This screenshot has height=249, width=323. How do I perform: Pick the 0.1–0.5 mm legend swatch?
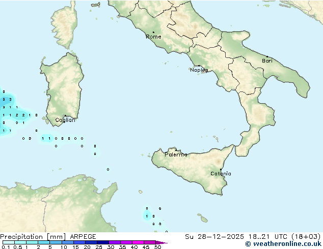9,242
